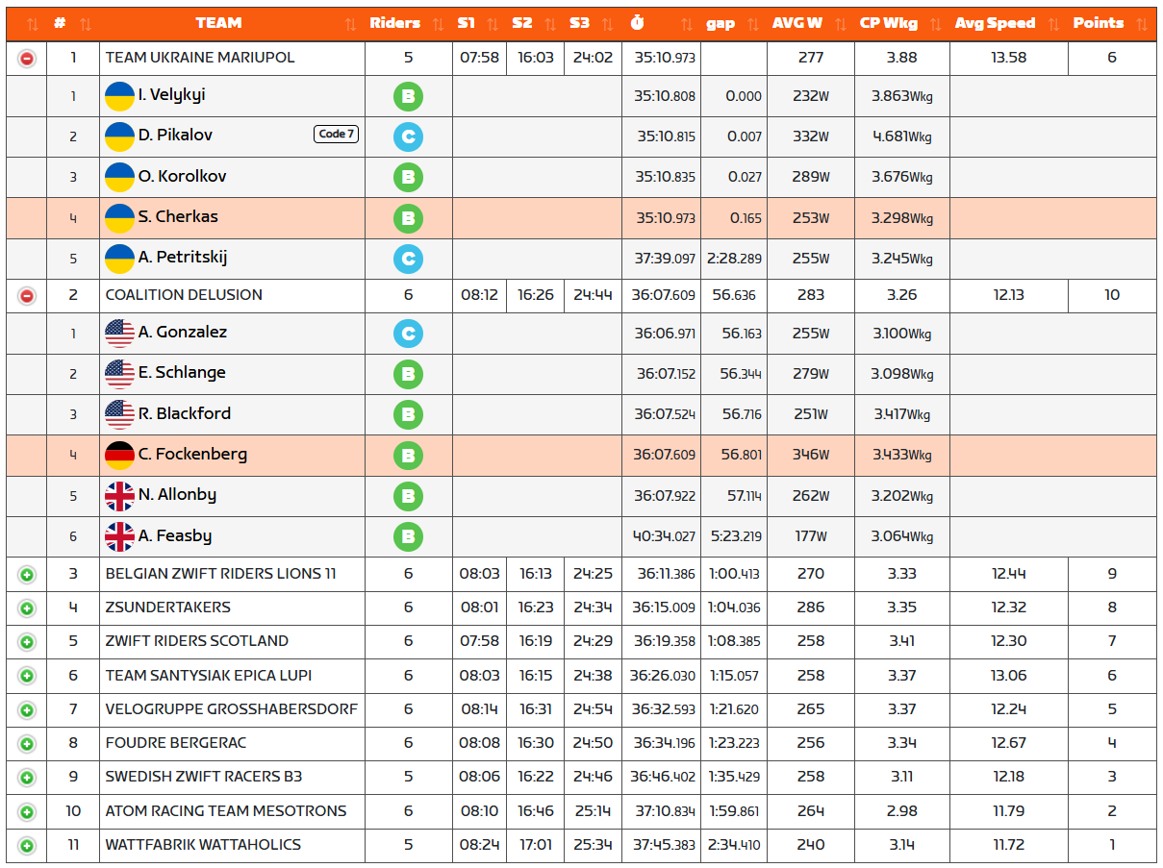Expand the Zsundertakers team details

(x=27, y=608)
